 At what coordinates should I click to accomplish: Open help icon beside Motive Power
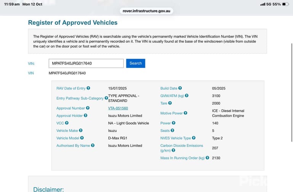(185, 113)
